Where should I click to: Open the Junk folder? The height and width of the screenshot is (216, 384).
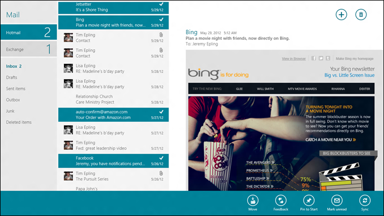(10, 111)
